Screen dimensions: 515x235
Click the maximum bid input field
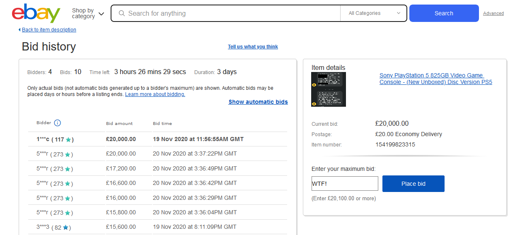[345, 184]
